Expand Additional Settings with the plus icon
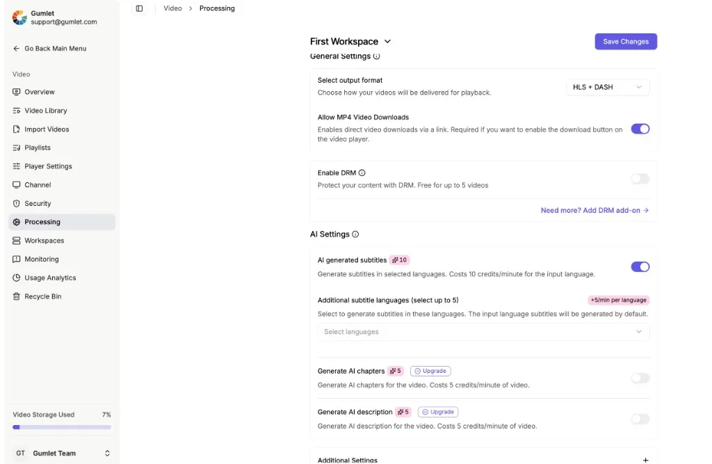 (x=645, y=460)
